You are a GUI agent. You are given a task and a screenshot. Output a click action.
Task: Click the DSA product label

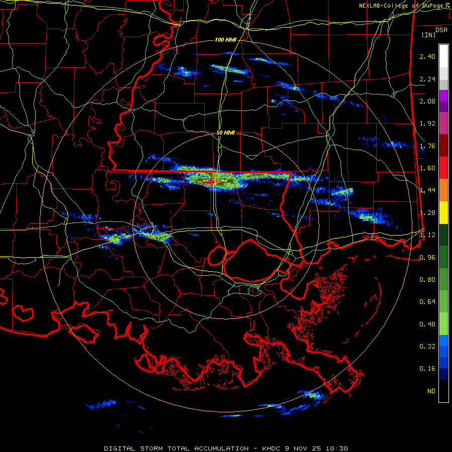point(441,30)
